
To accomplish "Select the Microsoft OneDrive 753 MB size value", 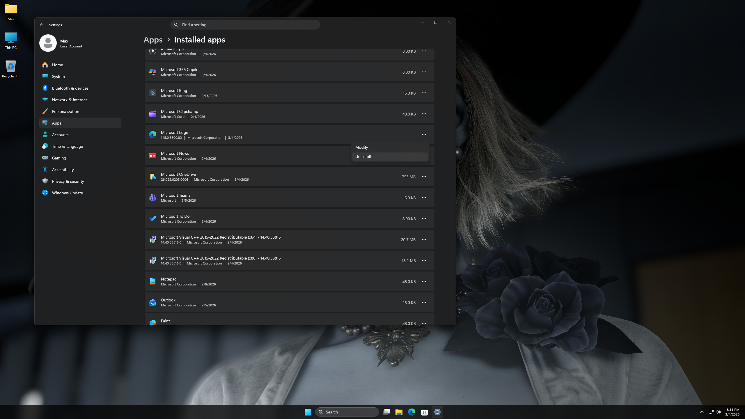I will (409, 177).
